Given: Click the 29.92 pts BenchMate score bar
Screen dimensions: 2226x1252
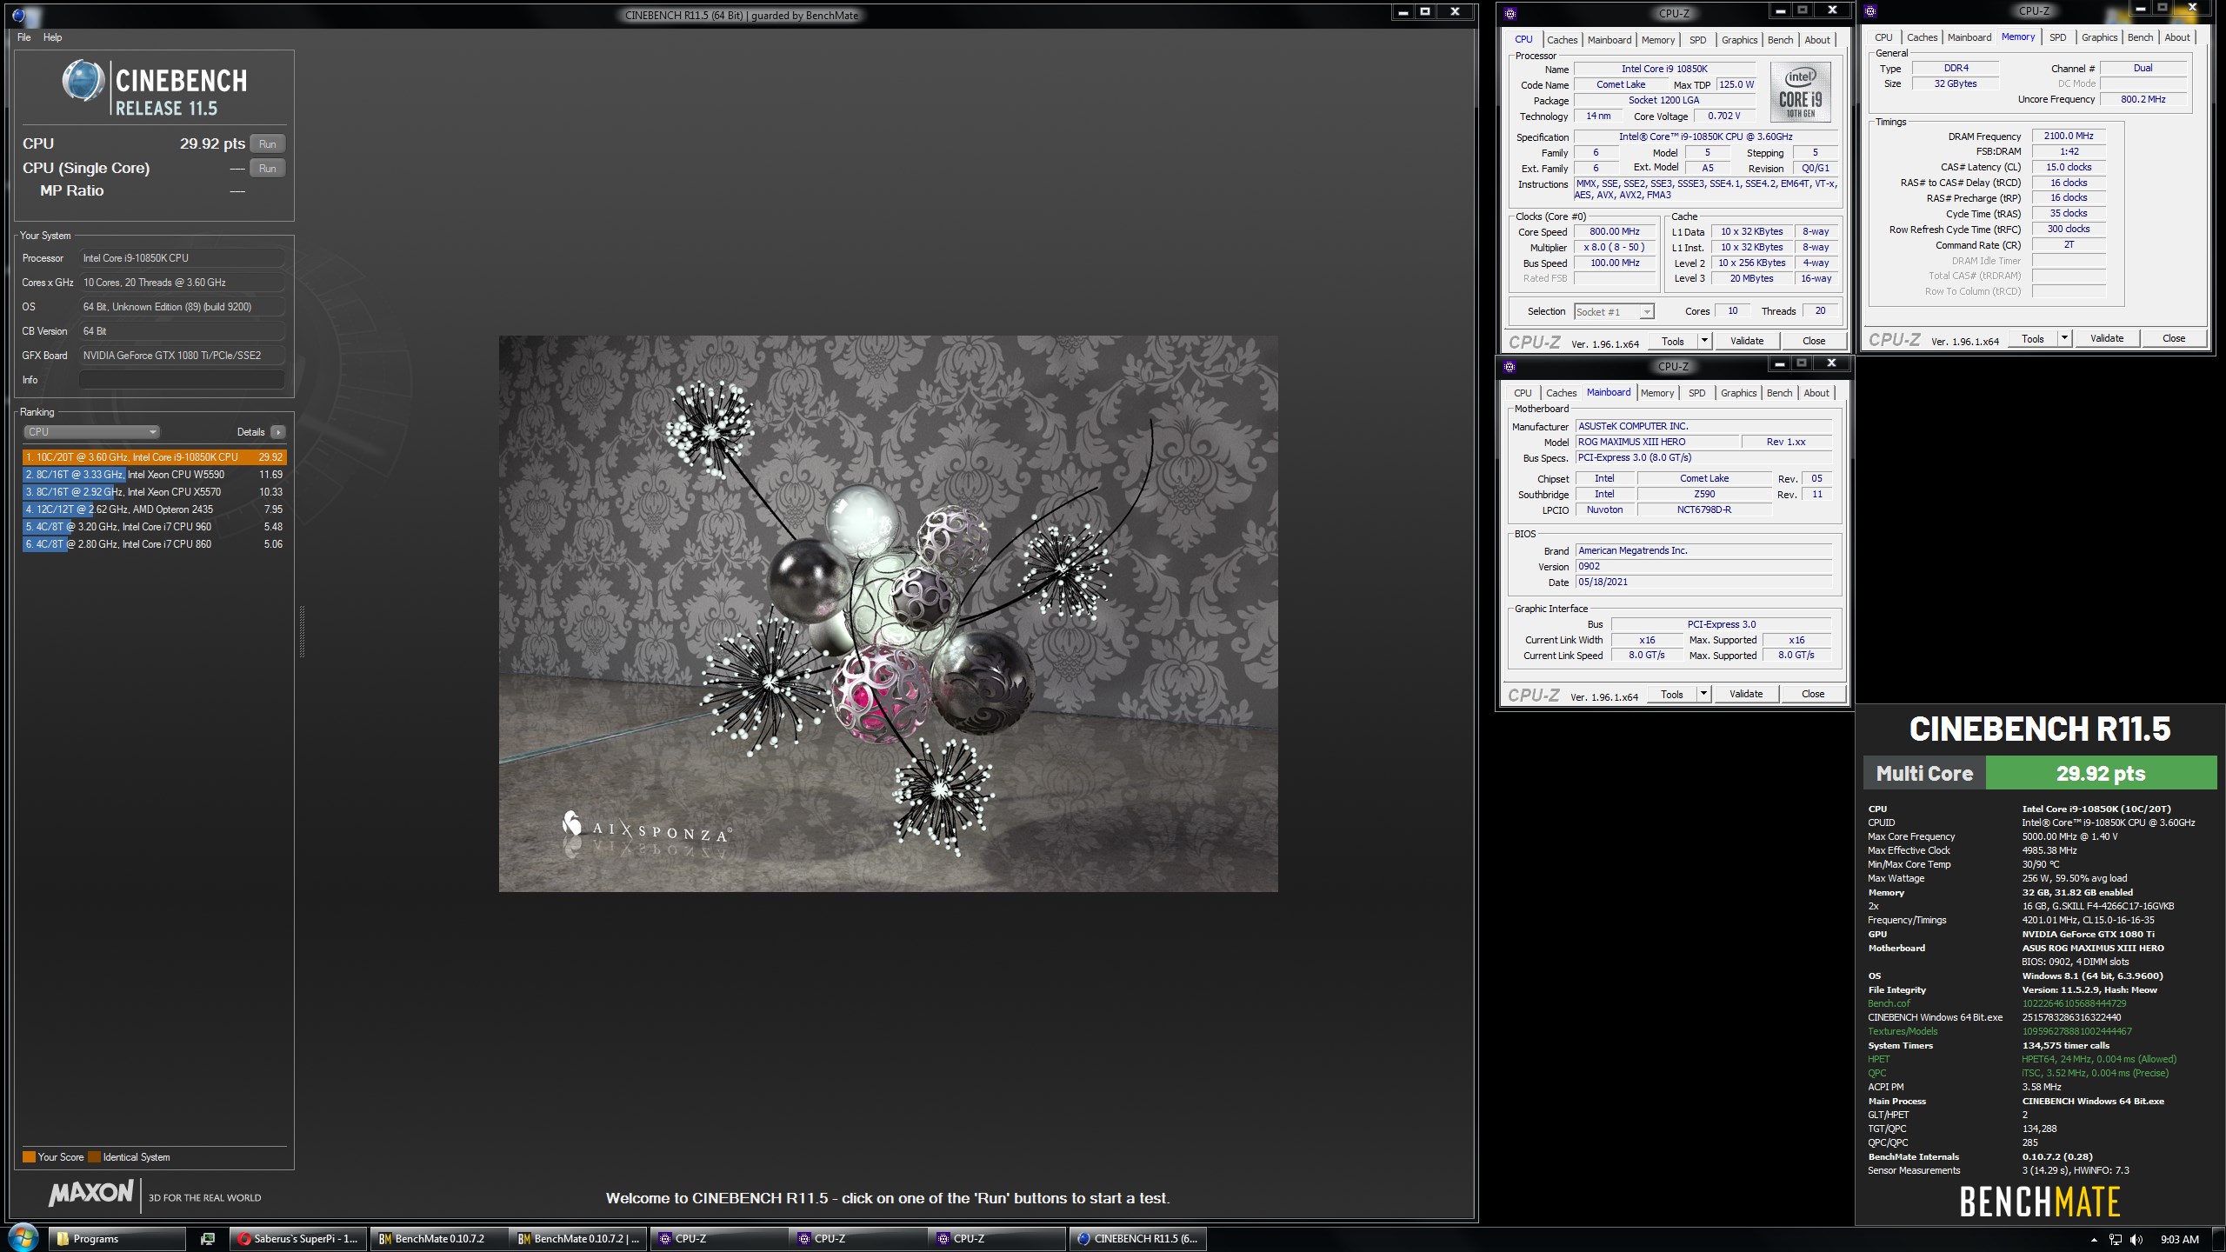Looking at the screenshot, I should point(2101,773).
